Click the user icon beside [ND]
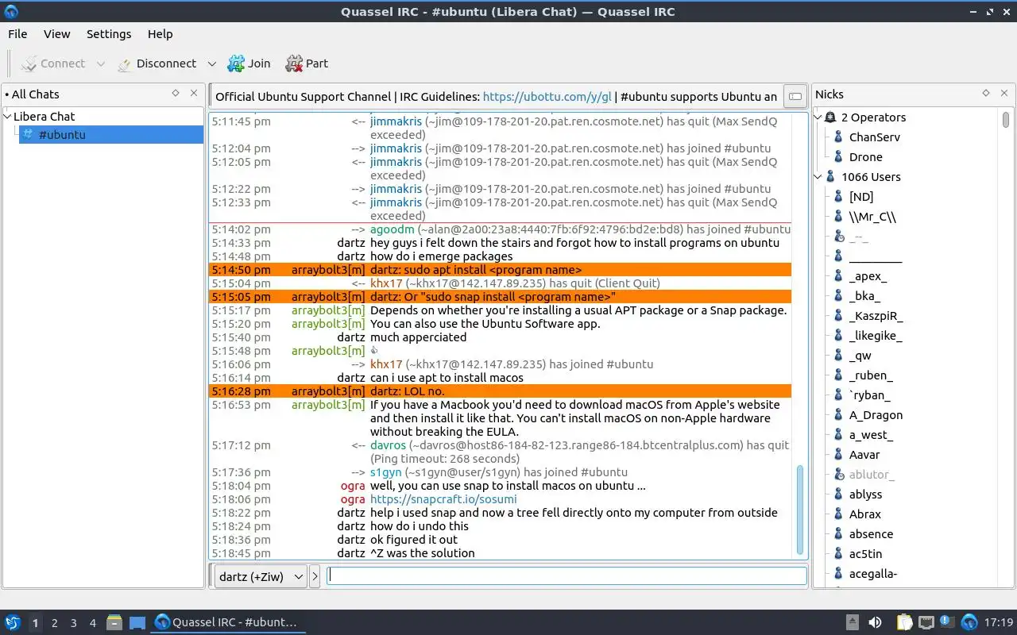 (x=838, y=197)
